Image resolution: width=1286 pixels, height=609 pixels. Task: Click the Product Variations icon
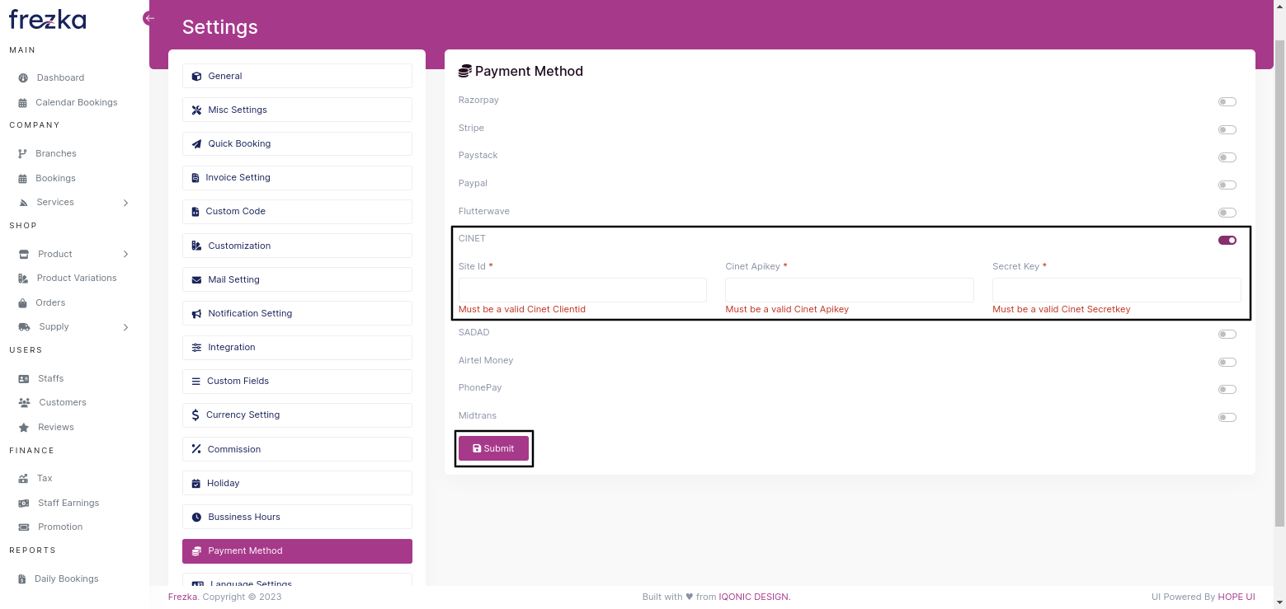pos(23,279)
